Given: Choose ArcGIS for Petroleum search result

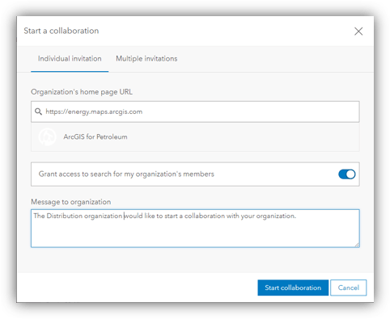Looking at the screenshot, I should pos(195,136).
